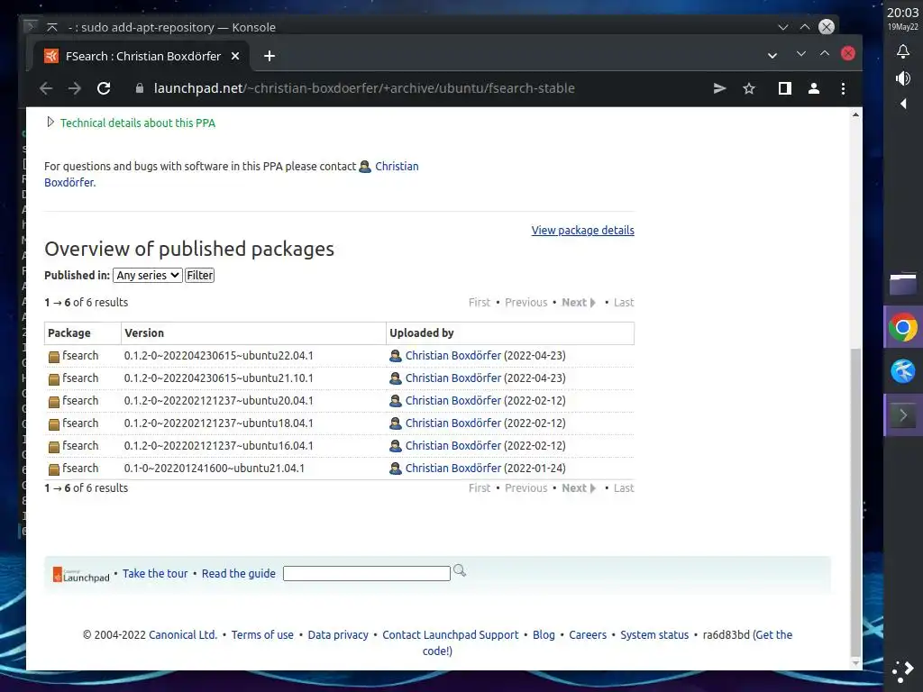The image size is (923, 692).
Task: Open the Any series dropdown
Action: point(147,276)
